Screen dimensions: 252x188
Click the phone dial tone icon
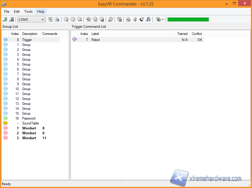point(141,19)
